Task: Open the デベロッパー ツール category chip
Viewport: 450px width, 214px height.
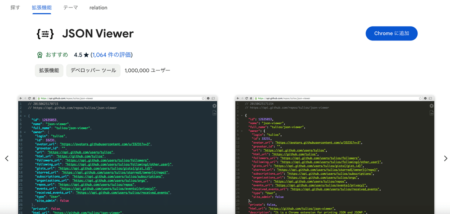Action: 93,70
